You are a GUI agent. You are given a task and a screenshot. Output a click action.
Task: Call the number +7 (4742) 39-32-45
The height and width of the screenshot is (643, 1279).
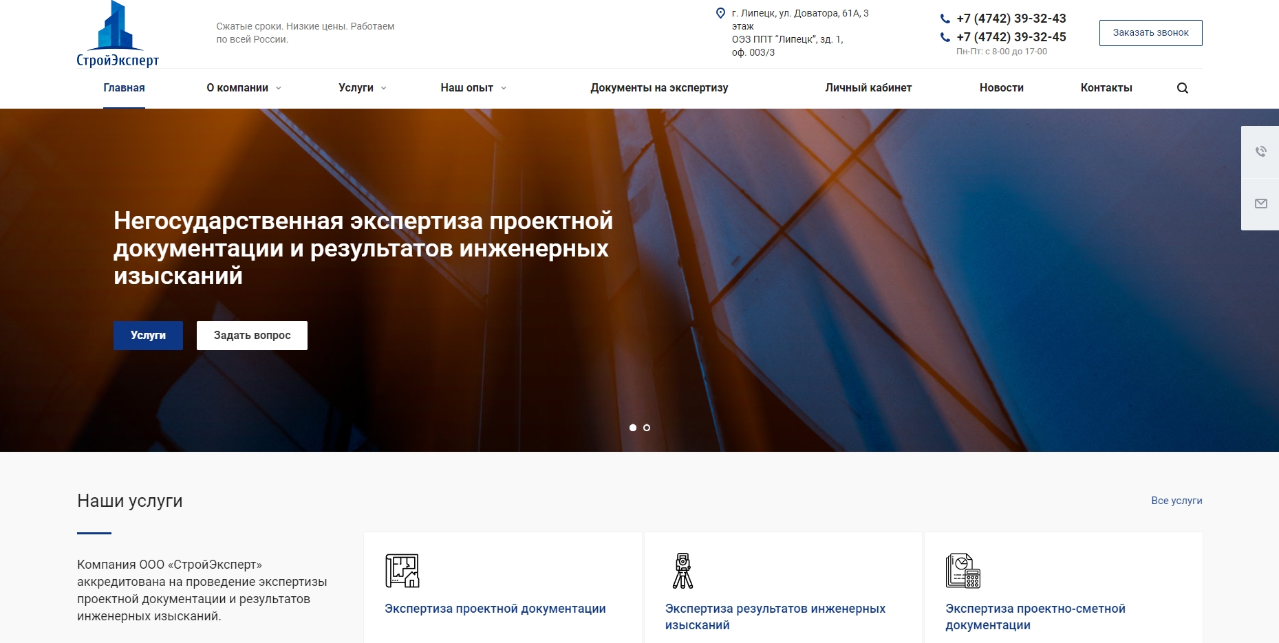[1011, 37]
